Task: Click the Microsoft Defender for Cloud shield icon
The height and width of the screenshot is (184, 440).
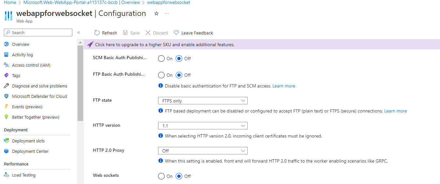Action: click(x=6, y=96)
